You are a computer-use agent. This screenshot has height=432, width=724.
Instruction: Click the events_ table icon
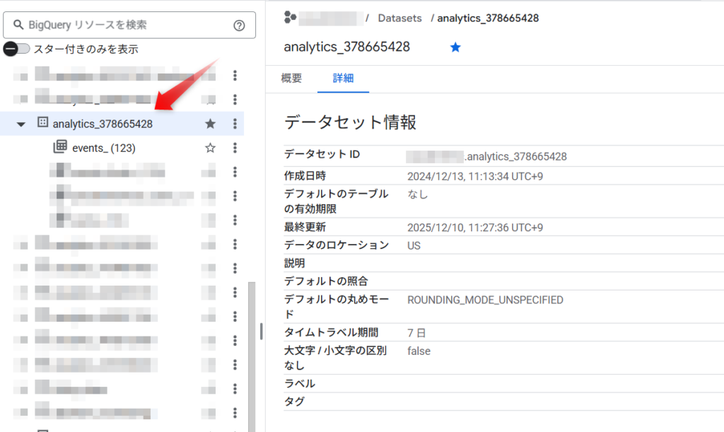[x=60, y=147]
